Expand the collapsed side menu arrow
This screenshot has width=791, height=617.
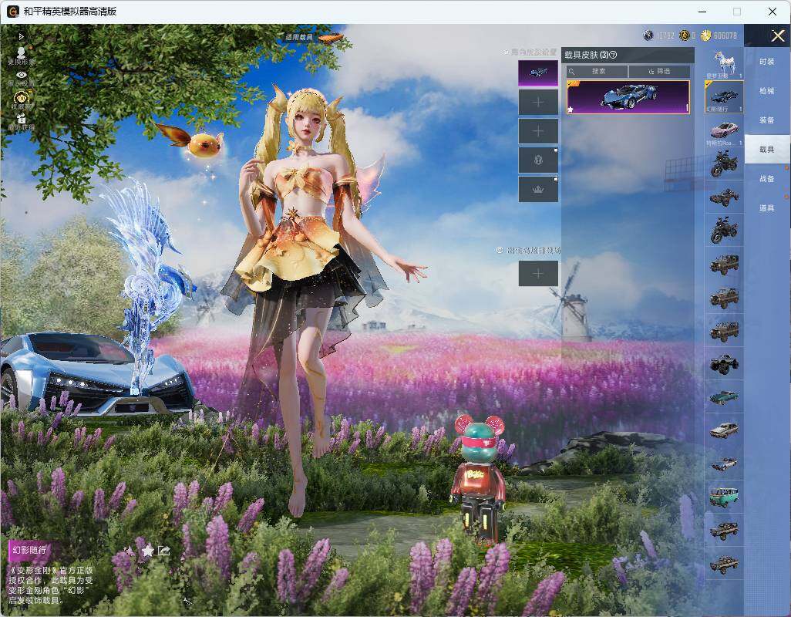click(21, 37)
